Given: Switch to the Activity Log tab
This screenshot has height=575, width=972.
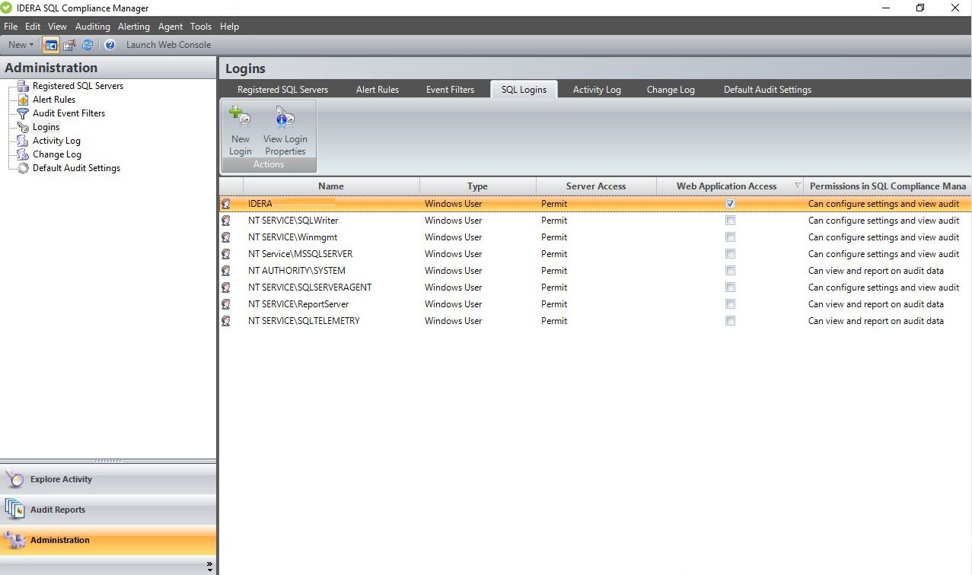Looking at the screenshot, I should [x=598, y=89].
